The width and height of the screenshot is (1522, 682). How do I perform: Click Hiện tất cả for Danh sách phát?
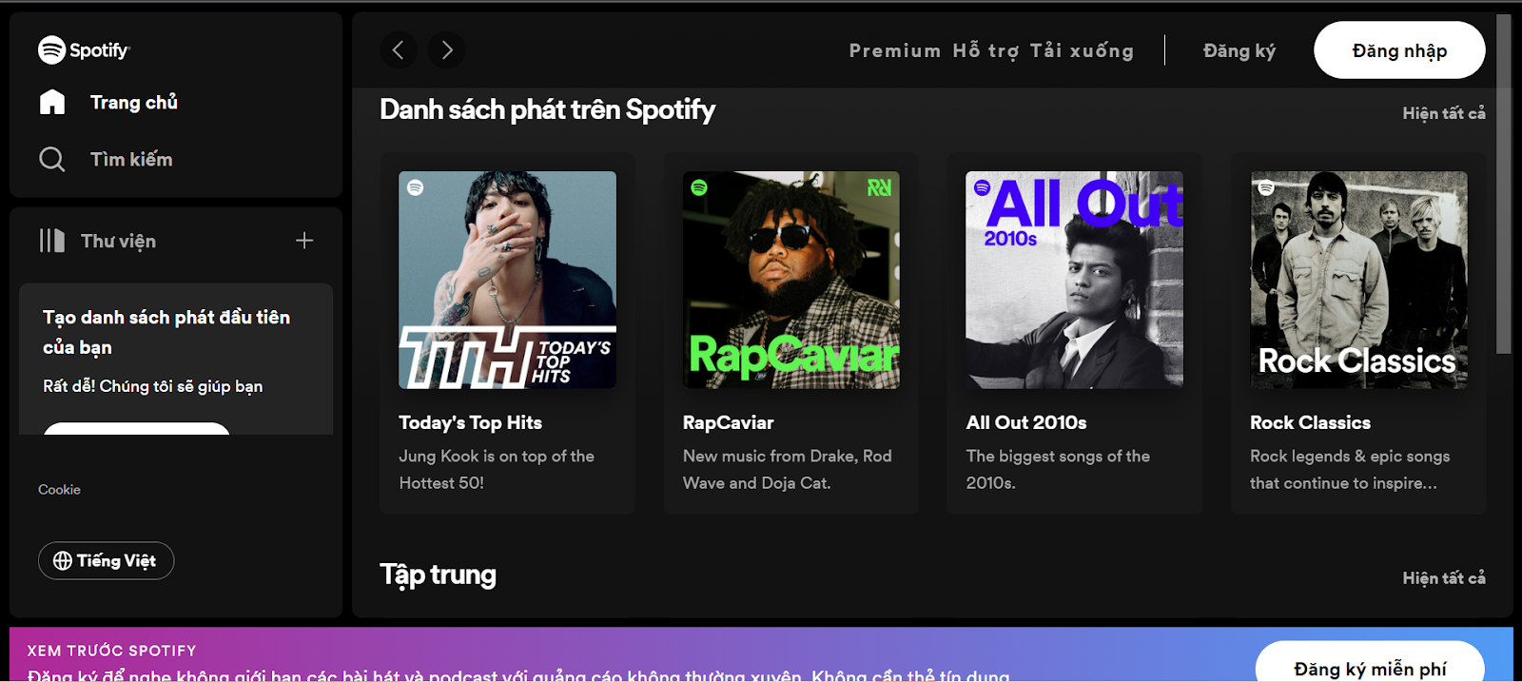point(1443,113)
